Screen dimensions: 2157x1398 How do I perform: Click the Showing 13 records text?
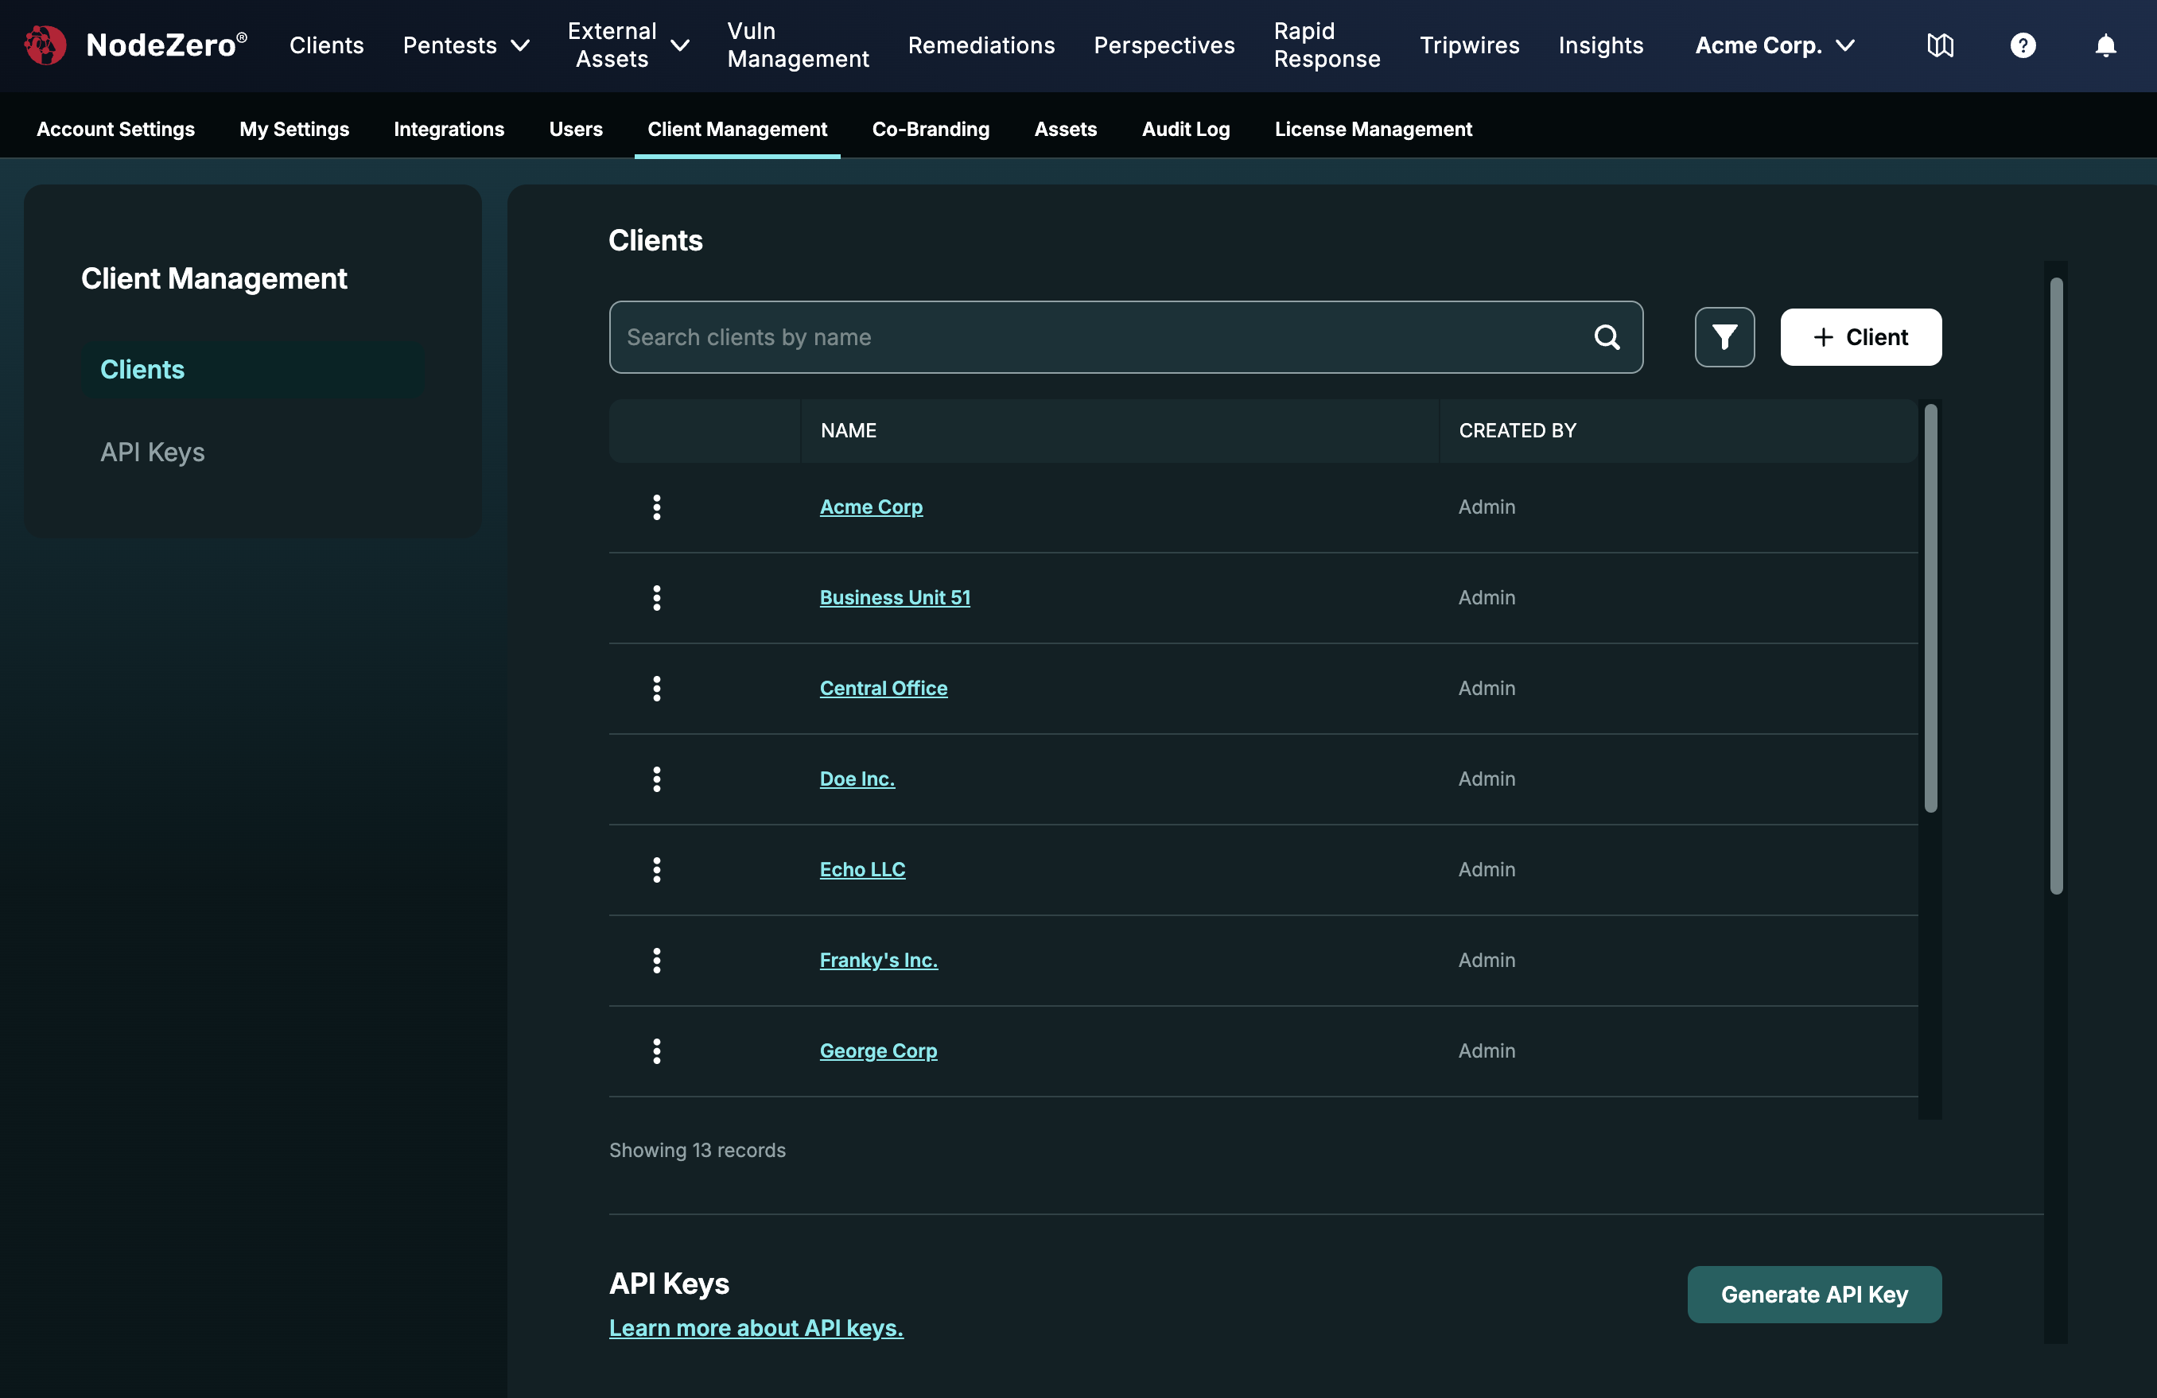pos(697,1150)
